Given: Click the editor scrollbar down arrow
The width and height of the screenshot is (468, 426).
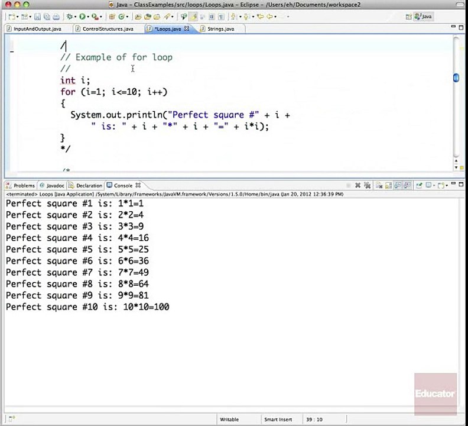Looking at the screenshot, I should pyautogui.click(x=456, y=167).
